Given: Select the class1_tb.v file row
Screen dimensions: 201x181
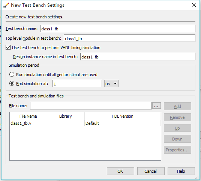Looking at the screenshot, I should (85, 123).
